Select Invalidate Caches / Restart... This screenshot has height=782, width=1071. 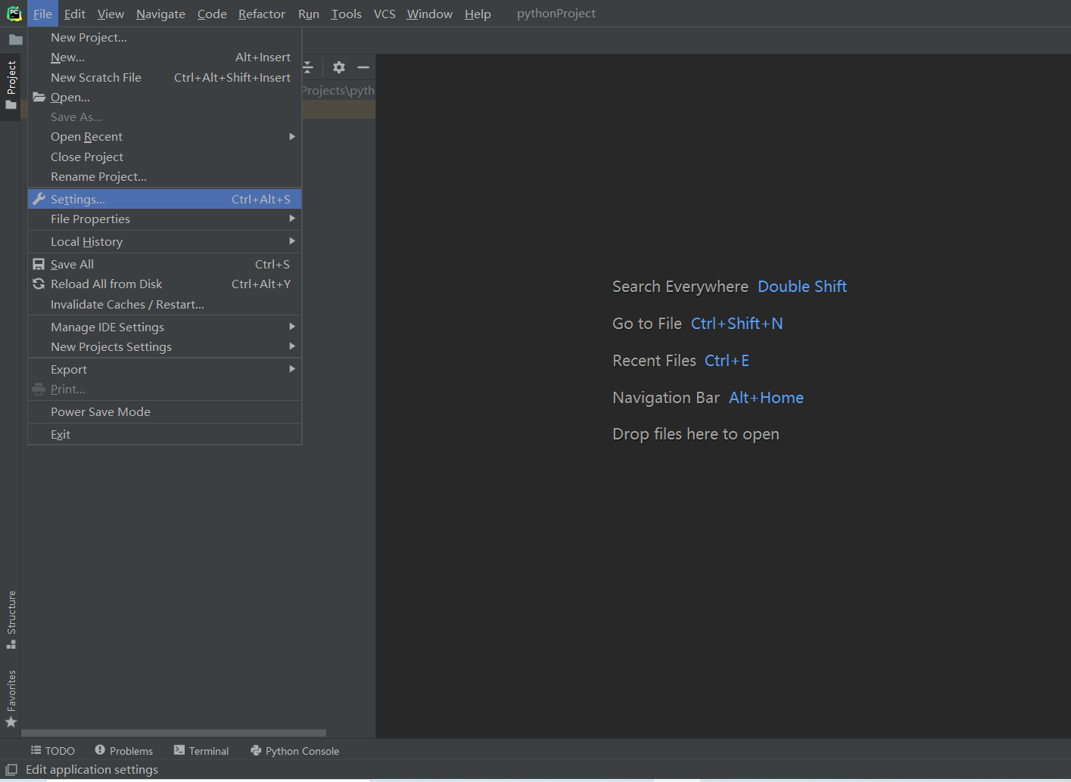164,304
